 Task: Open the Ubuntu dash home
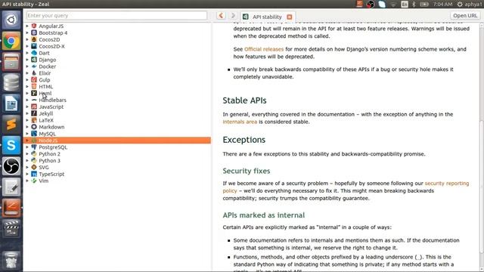tap(11, 20)
